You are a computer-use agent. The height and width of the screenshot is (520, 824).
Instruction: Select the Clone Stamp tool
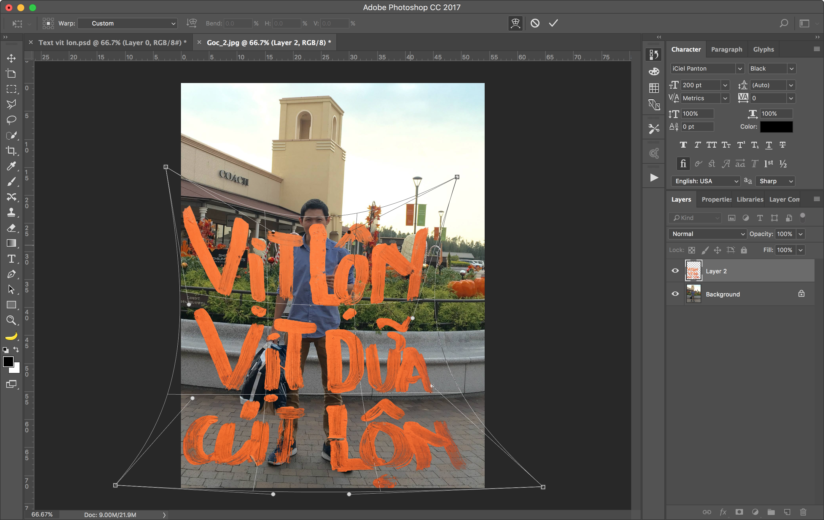click(x=11, y=213)
